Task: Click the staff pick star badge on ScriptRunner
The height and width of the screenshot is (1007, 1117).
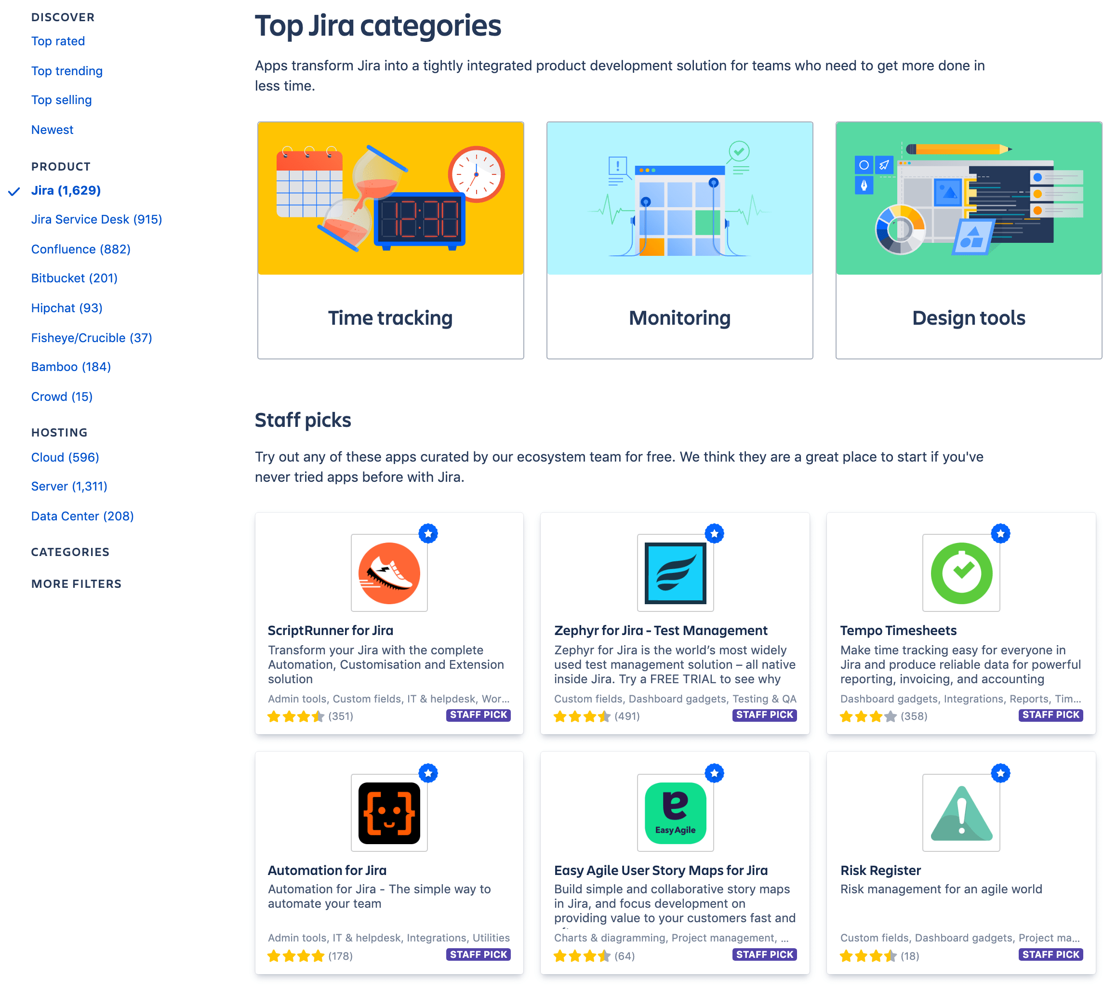Action: click(428, 533)
